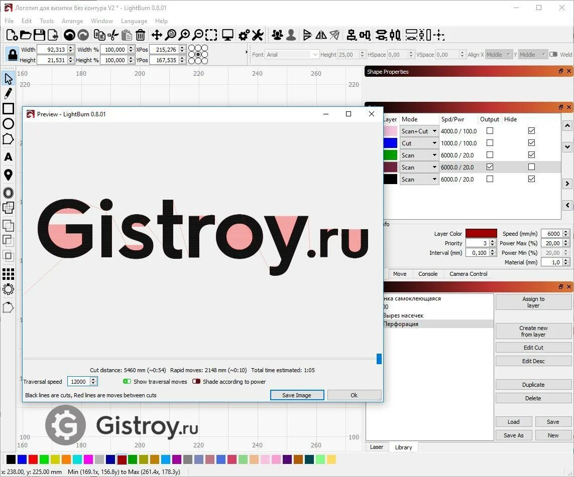574x477 pixels.
Task: Click Save Image in Preview window
Action: 297,395
